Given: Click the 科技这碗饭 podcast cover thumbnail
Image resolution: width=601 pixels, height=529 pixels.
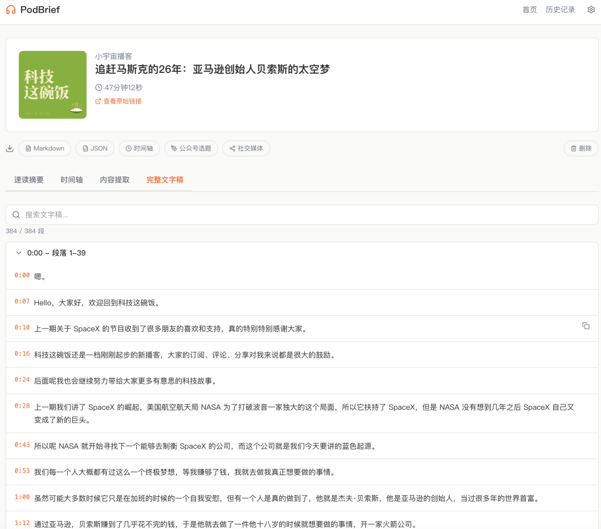Looking at the screenshot, I should [x=52, y=85].
